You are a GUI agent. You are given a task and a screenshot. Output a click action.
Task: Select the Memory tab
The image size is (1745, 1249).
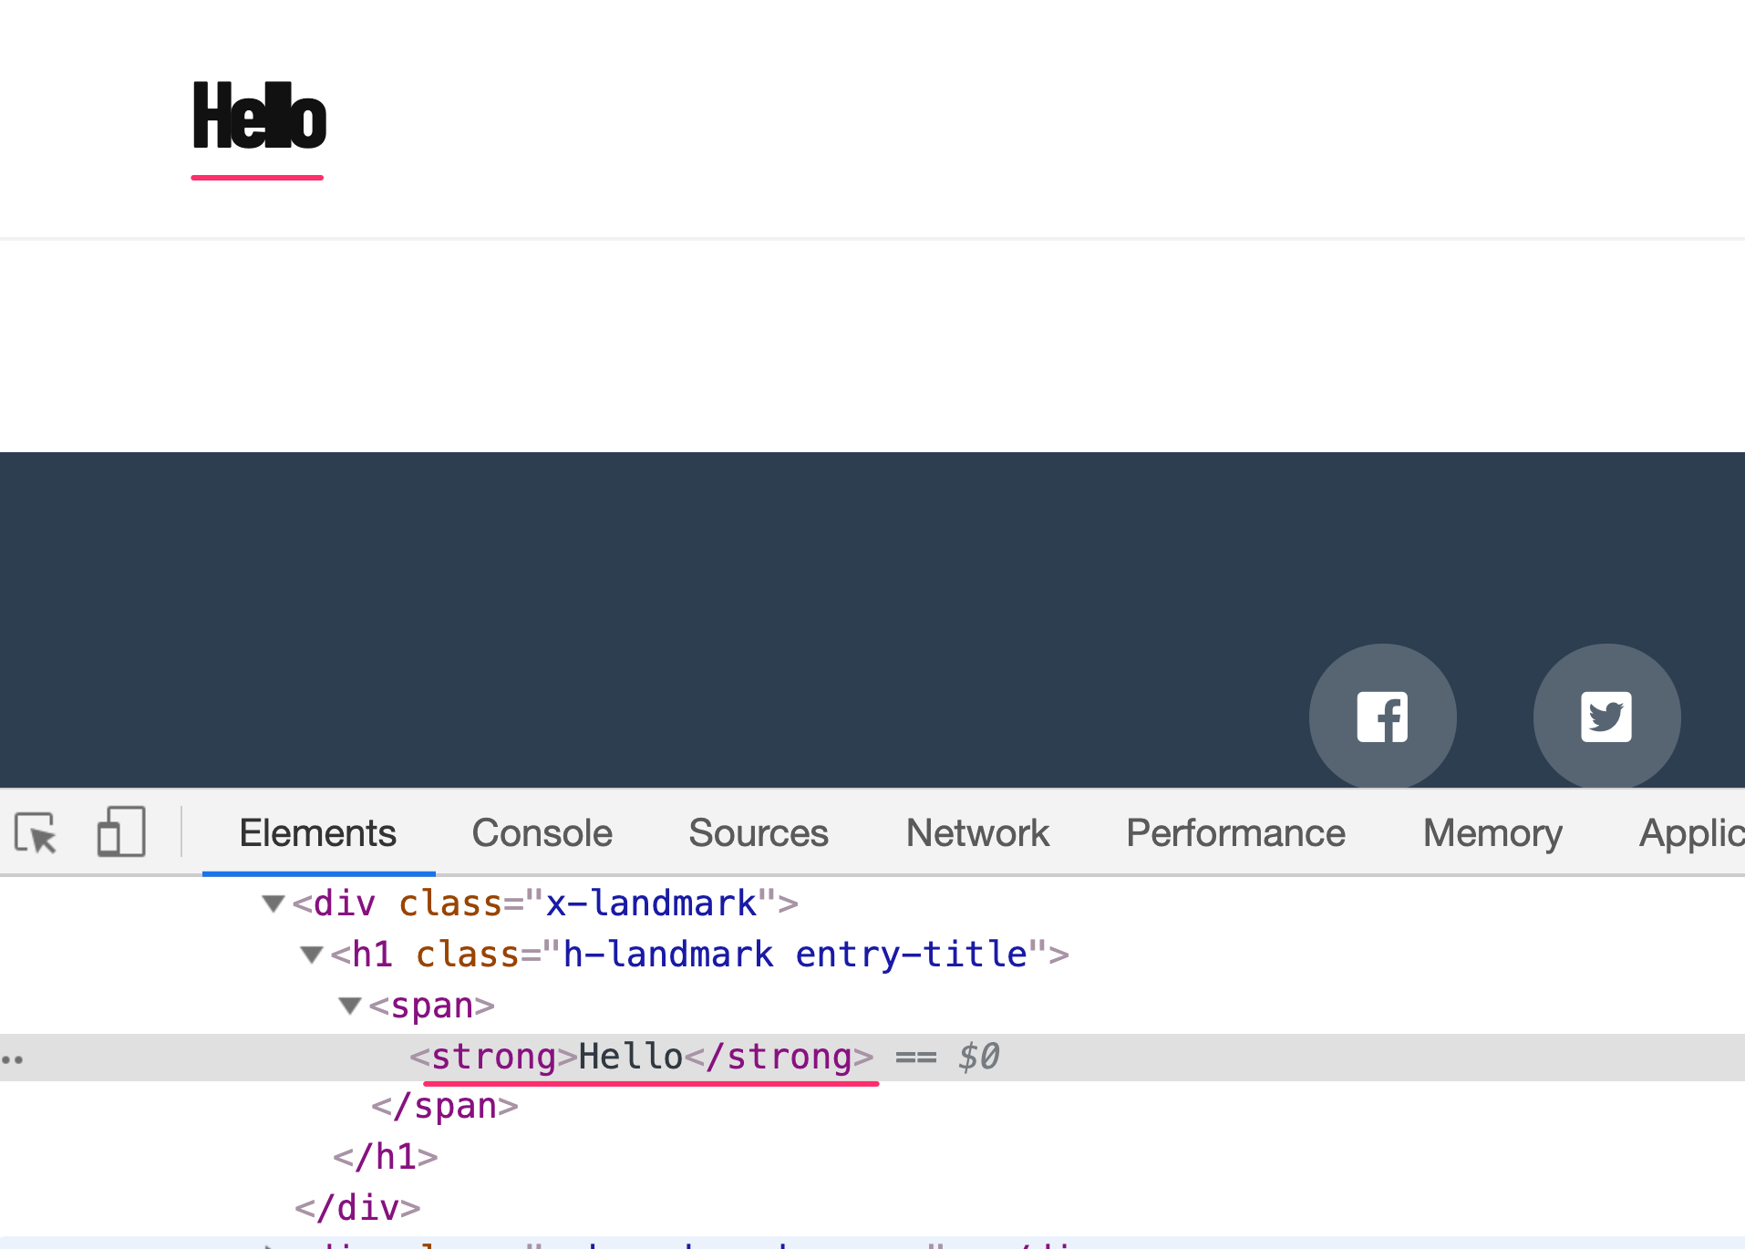point(1492,833)
